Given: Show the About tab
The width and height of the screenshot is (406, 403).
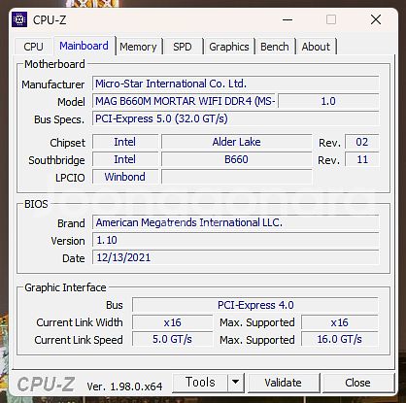Looking at the screenshot, I should click(x=316, y=47).
